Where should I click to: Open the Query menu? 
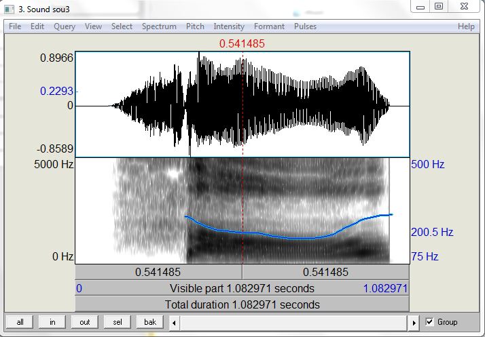(x=65, y=26)
